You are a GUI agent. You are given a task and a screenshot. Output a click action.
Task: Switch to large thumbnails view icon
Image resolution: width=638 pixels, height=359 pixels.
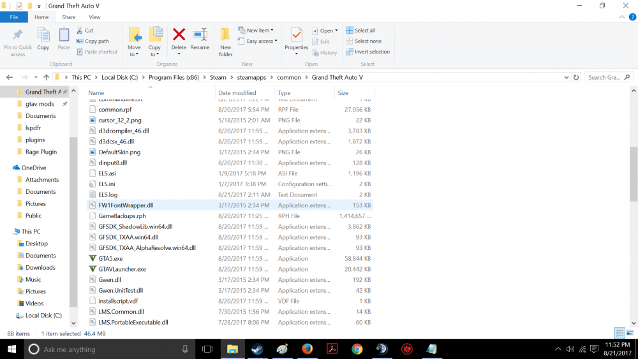click(630, 333)
